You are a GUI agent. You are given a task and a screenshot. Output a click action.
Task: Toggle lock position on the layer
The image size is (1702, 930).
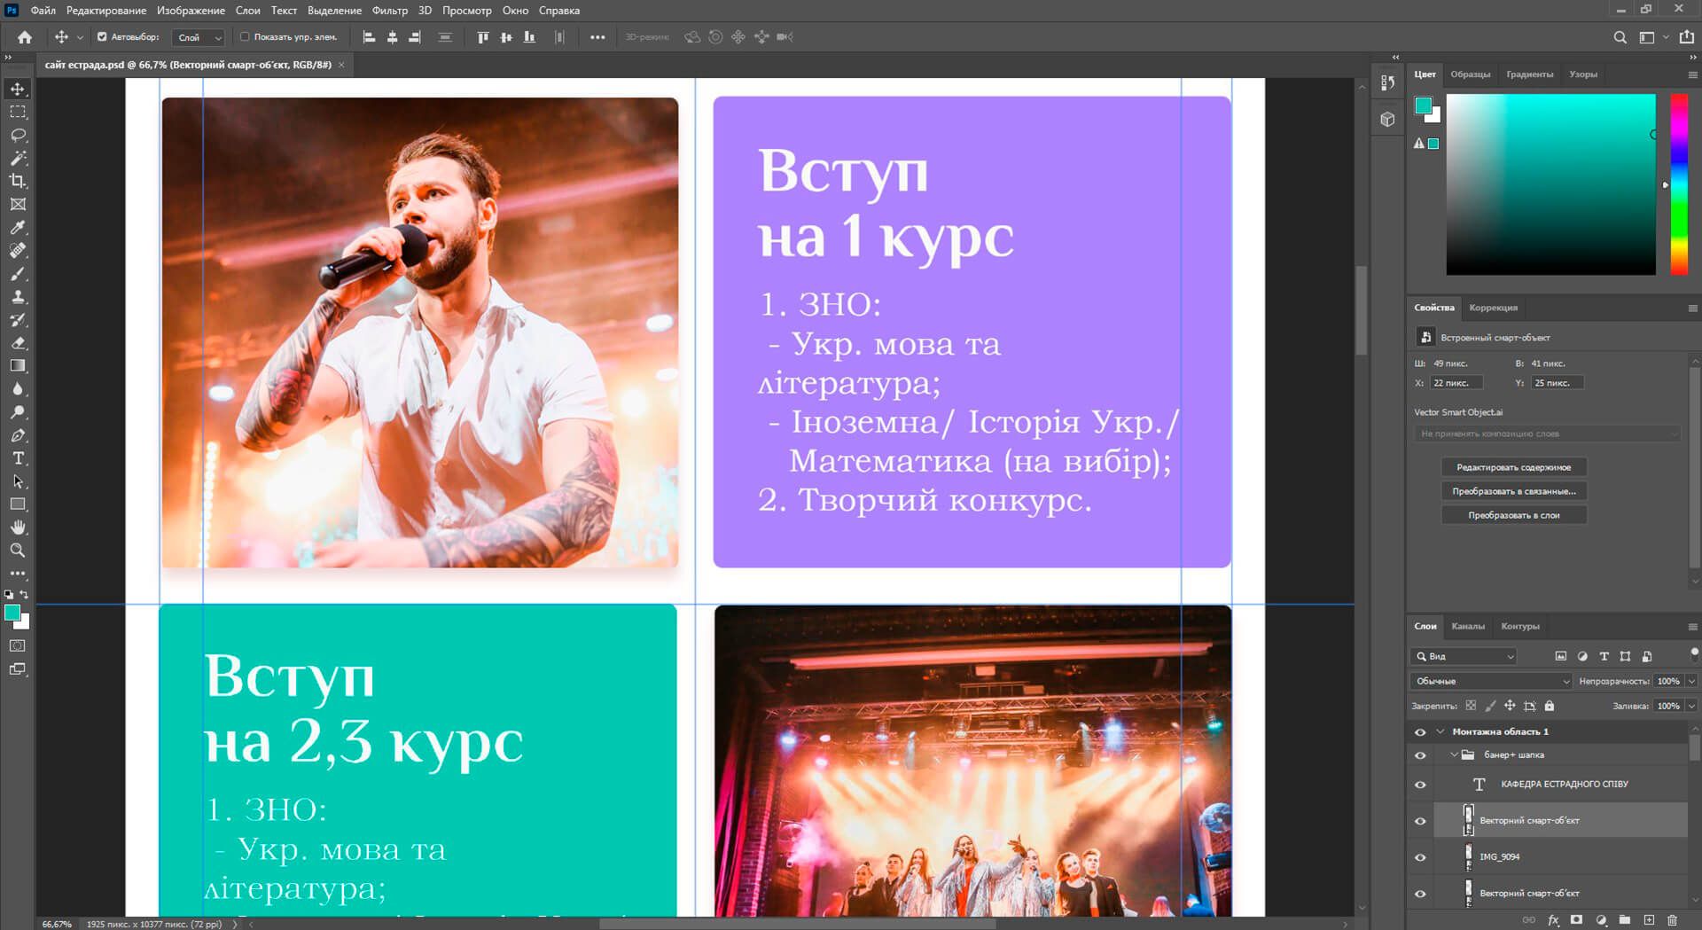click(x=1510, y=707)
